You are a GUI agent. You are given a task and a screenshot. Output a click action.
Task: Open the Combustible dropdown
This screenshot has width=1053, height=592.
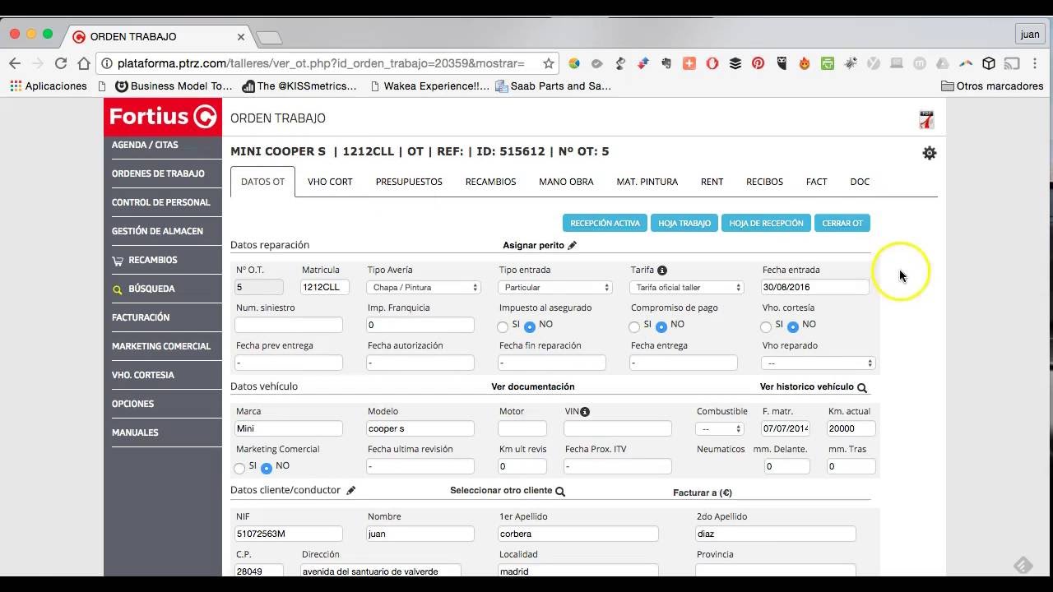[720, 428]
